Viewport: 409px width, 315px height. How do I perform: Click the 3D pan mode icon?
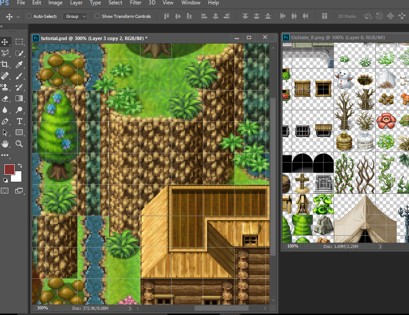[x=391, y=16]
